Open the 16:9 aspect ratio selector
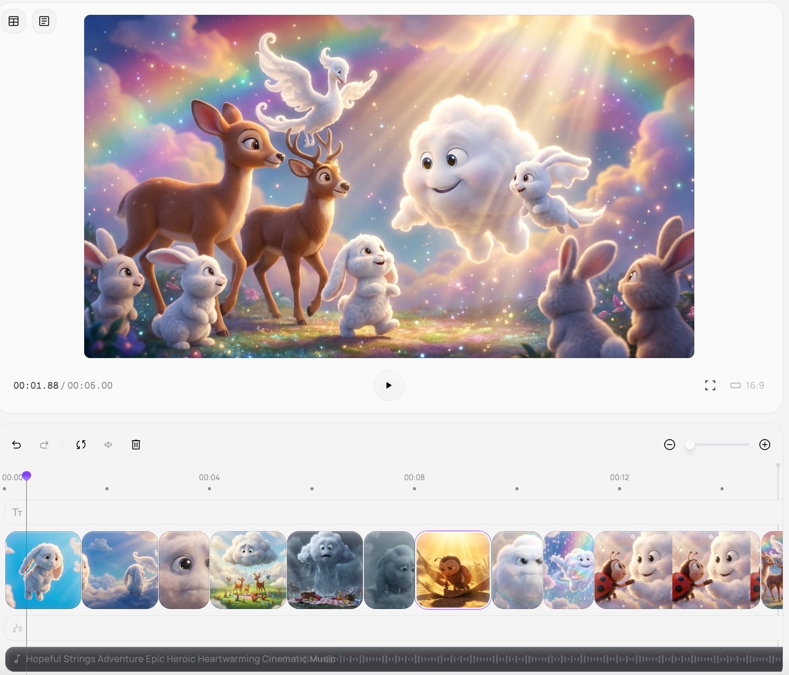Screen dimensions: 789x675 coord(747,385)
